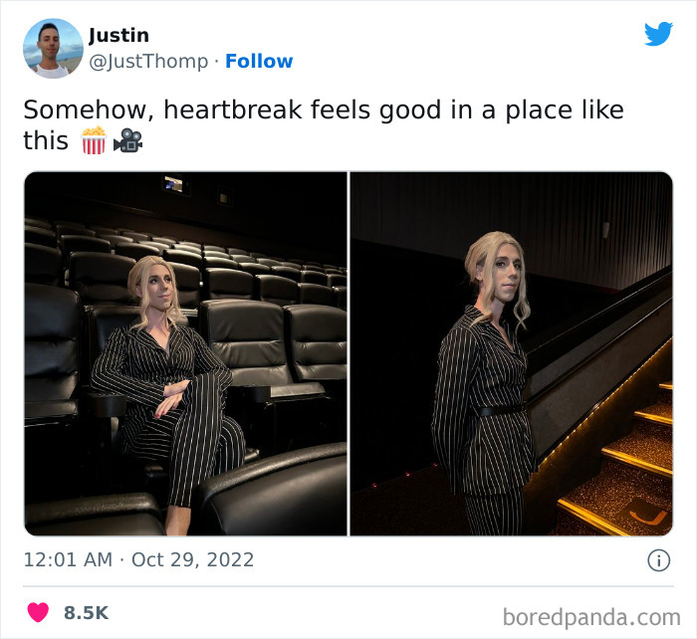Open the tweet info circle icon
The image size is (697, 639).
click(658, 560)
